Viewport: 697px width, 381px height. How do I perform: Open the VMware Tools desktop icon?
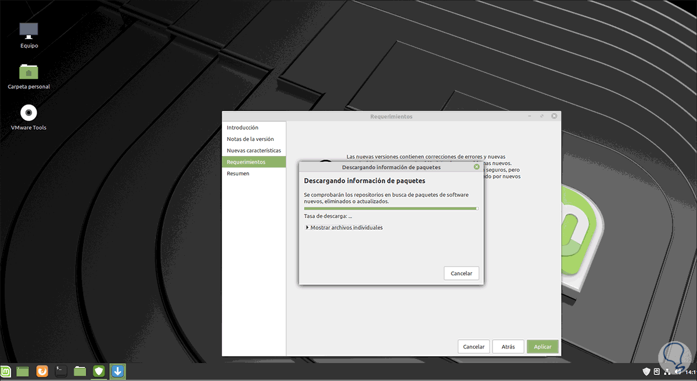click(x=28, y=114)
